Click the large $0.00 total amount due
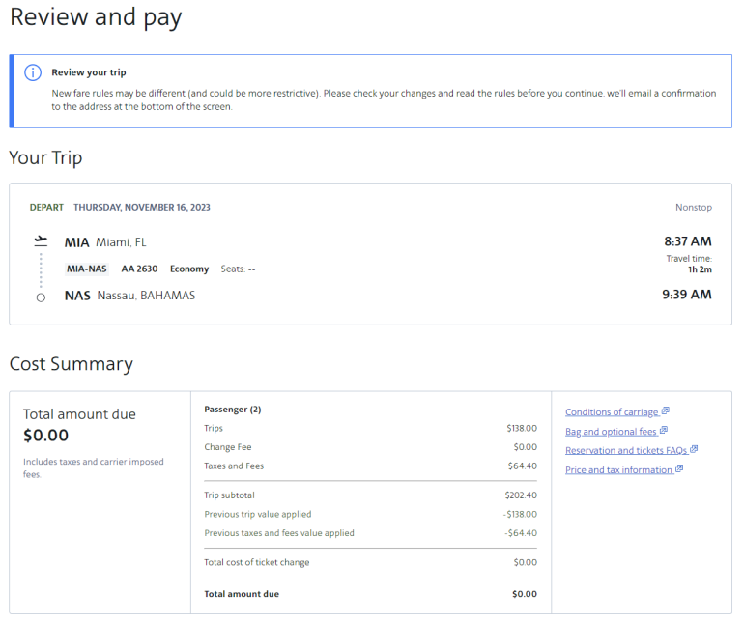This screenshot has width=744, height=622. tap(48, 436)
